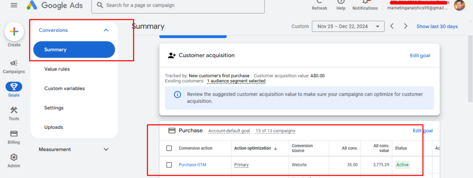Click the Website conversion source cell
Screen dimensions: 473x178
tap(299, 165)
